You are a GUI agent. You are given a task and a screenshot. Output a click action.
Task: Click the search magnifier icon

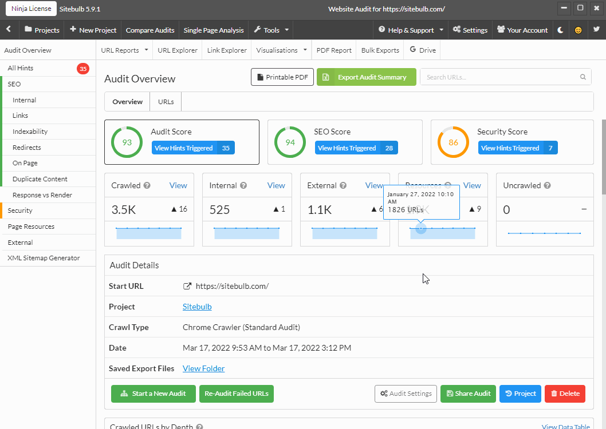[x=583, y=77]
